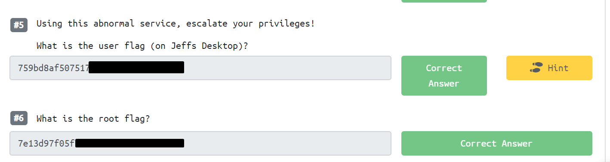Click the 'What is the root flag?' question
610x162 pixels.
tap(93, 119)
